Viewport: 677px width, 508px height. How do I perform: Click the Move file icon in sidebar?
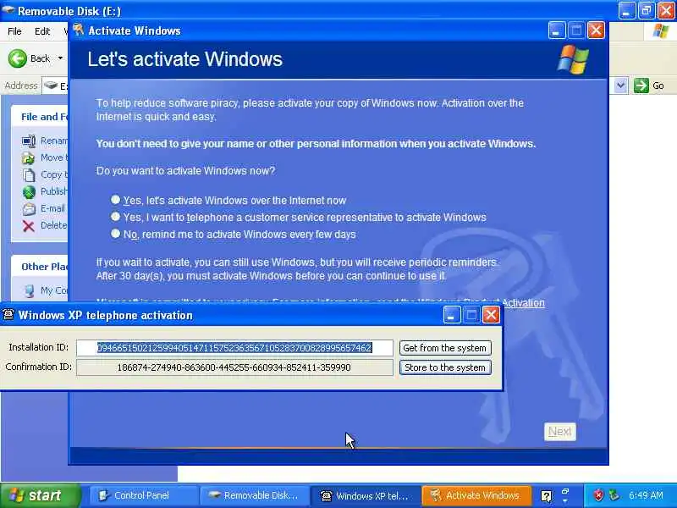(29, 158)
